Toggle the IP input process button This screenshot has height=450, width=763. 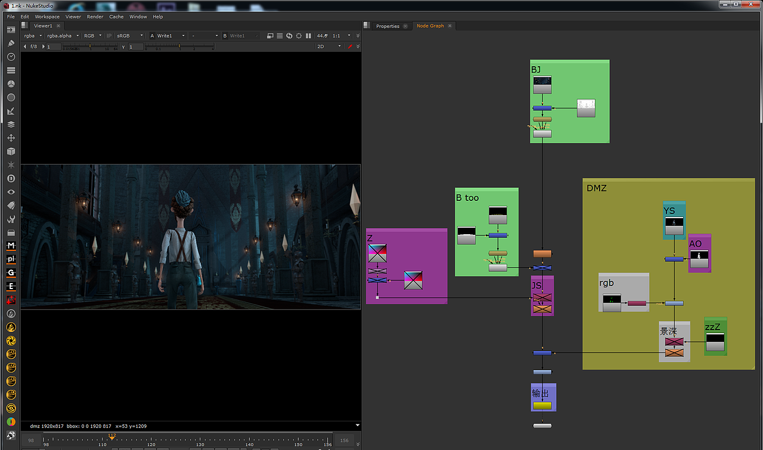109,36
